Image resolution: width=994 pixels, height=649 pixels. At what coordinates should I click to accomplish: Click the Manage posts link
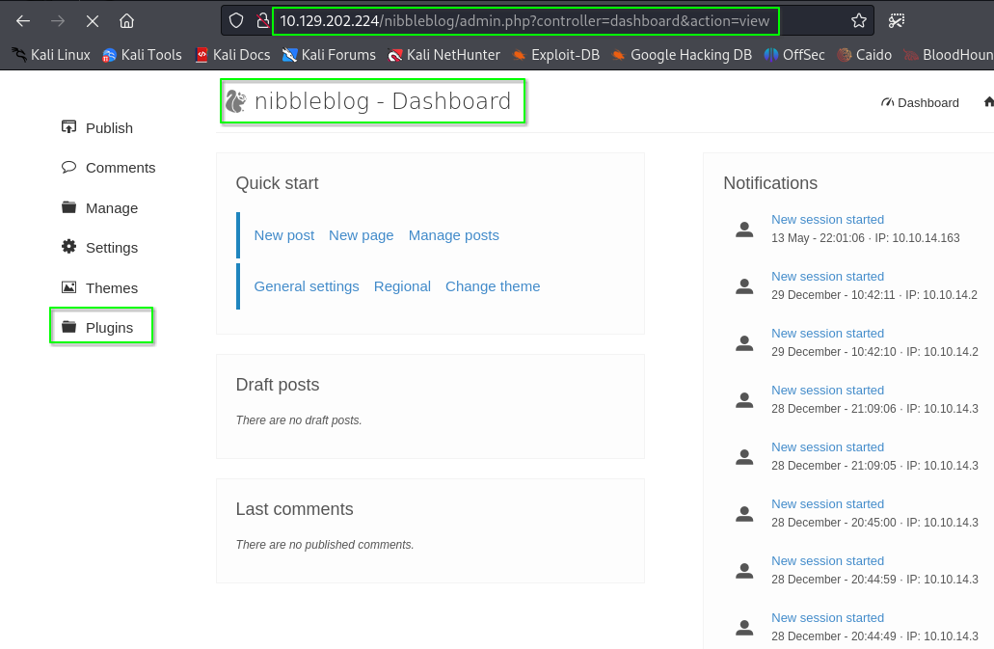pos(454,235)
